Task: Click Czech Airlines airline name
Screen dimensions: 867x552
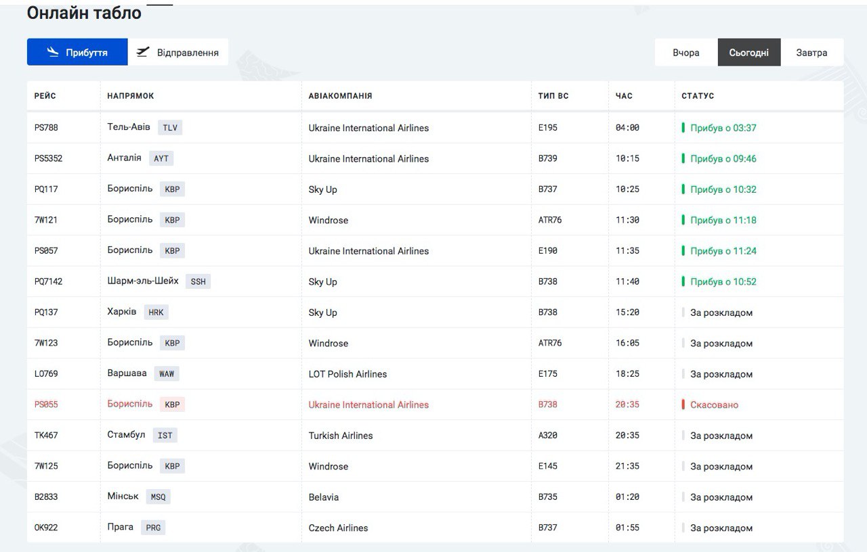Action: coord(338,528)
